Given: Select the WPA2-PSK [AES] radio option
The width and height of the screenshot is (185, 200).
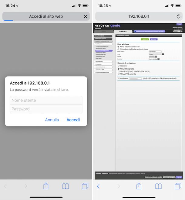Looking at the screenshot, I should pos(119,69).
